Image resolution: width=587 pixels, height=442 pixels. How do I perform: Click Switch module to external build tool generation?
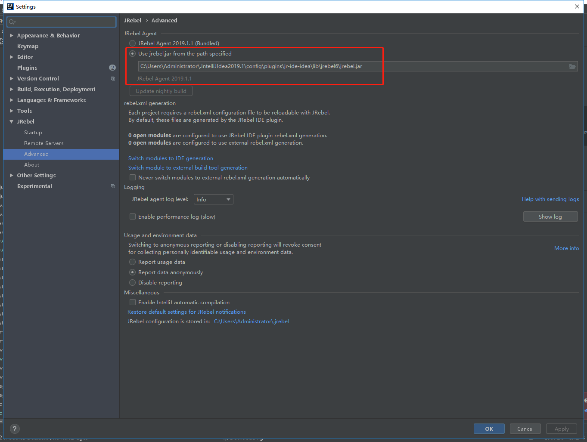tap(188, 167)
